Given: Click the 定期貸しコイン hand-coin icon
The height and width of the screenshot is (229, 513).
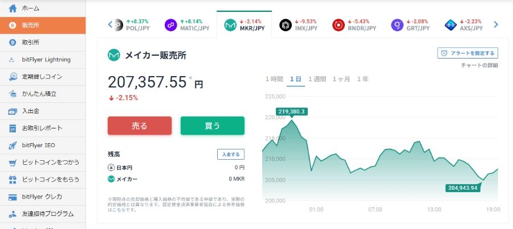Looking at the screenshot, I should tap(13, 77).
